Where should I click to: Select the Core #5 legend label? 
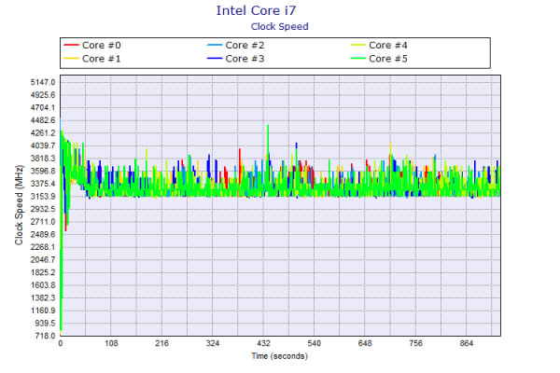pos(388,59)
